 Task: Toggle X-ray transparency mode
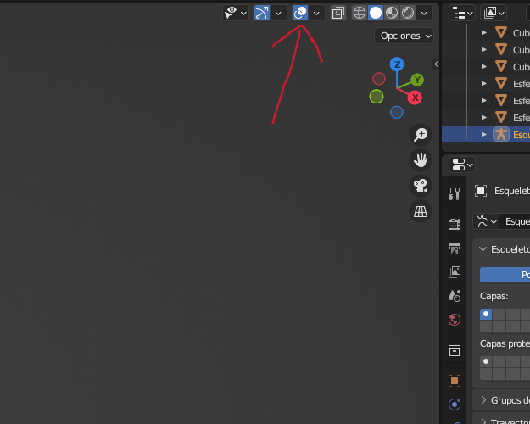point(338,14)
